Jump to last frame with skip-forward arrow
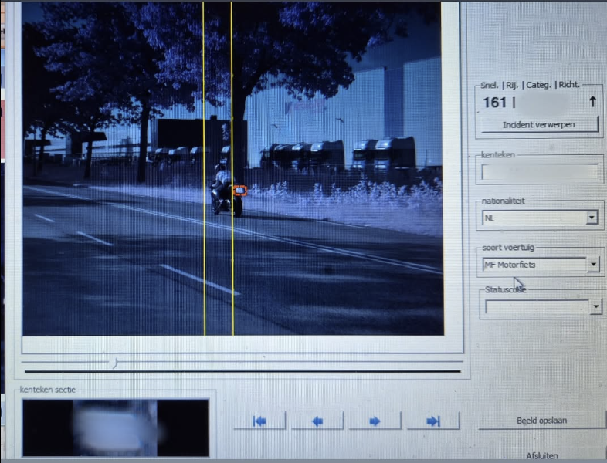This screenshot has width=607, height=463. (433, 421)
